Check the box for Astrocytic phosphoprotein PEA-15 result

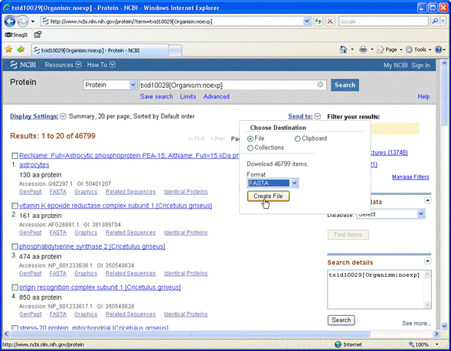click(15, 156)
